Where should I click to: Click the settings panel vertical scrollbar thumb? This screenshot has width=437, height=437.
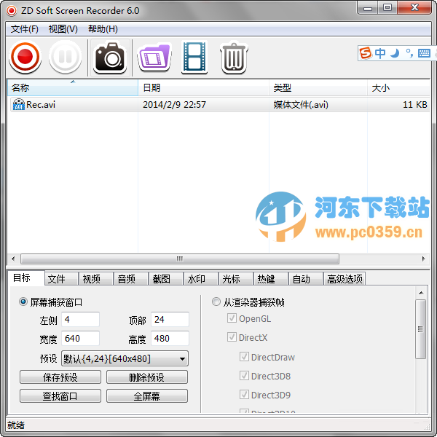click(421, 329)
